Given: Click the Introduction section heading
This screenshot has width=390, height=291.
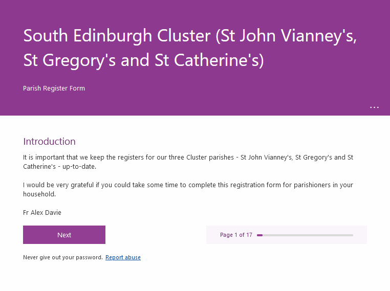Looking at the screenshot, I should point(49,141).
